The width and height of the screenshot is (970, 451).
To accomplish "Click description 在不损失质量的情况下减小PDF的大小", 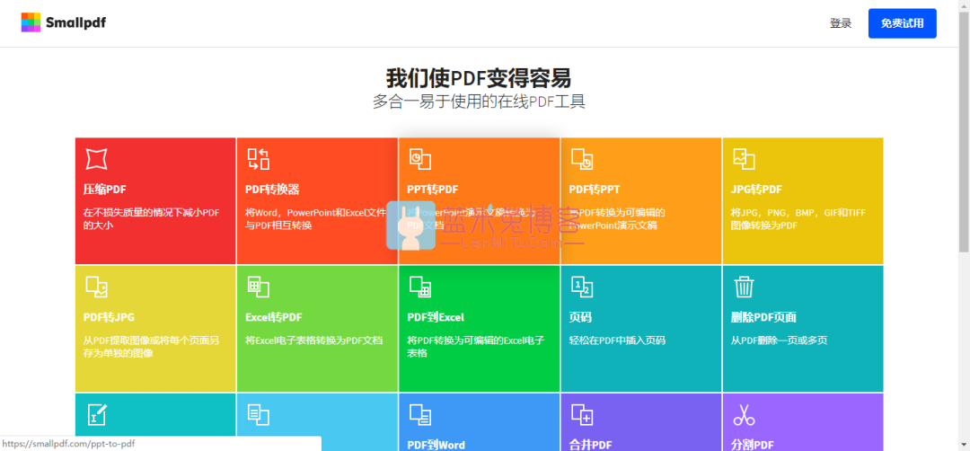I will (151, 219).
